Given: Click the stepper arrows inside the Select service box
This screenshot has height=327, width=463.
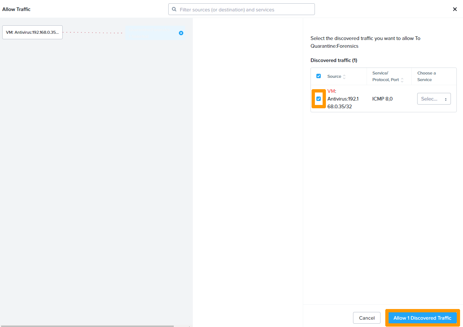Looking at the screenshot, I should pyautogui.click(x=447, y=99).
